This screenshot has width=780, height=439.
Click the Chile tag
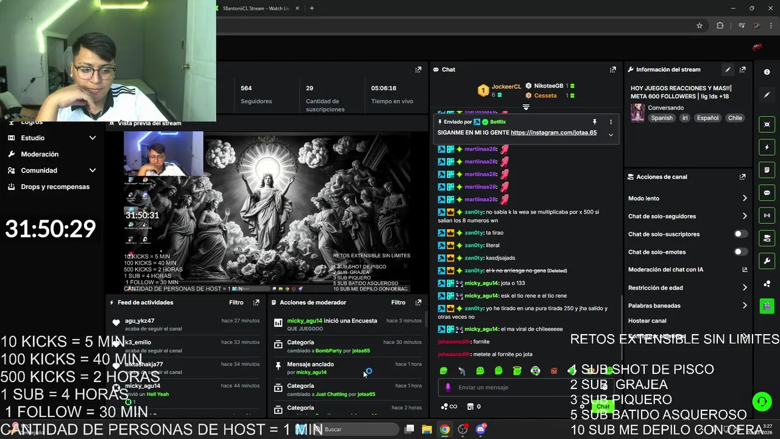point(735,118)
